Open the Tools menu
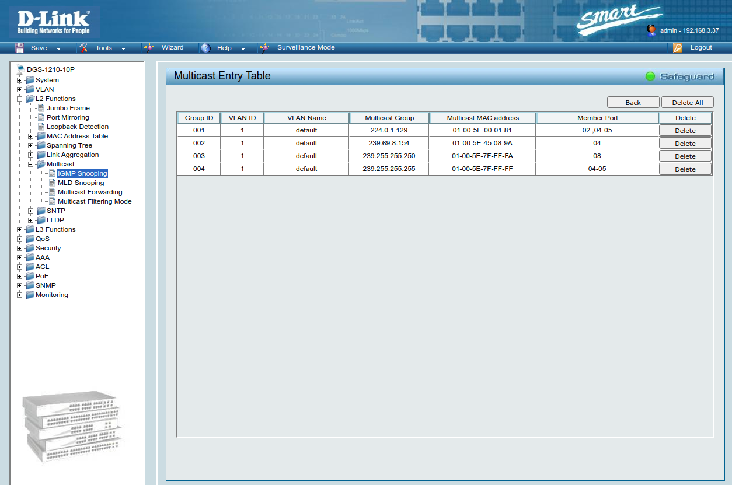Image resolution: width=732 pixels, height=485 pixels. coord(104,48)
